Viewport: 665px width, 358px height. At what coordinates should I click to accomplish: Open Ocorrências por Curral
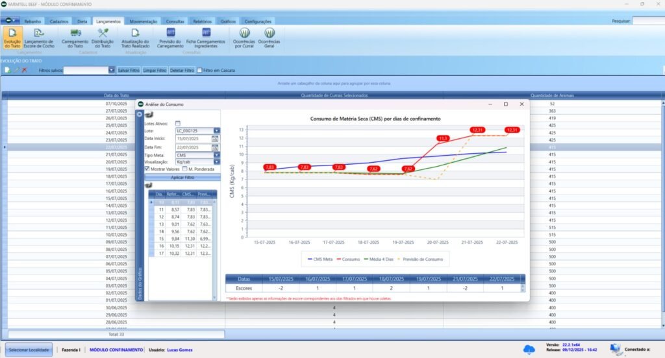pos(245,32)
